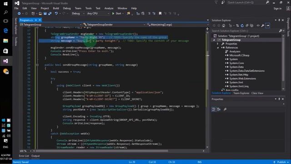Switch to the Class View tab
The image size is (291, 164).
[257, 93]
